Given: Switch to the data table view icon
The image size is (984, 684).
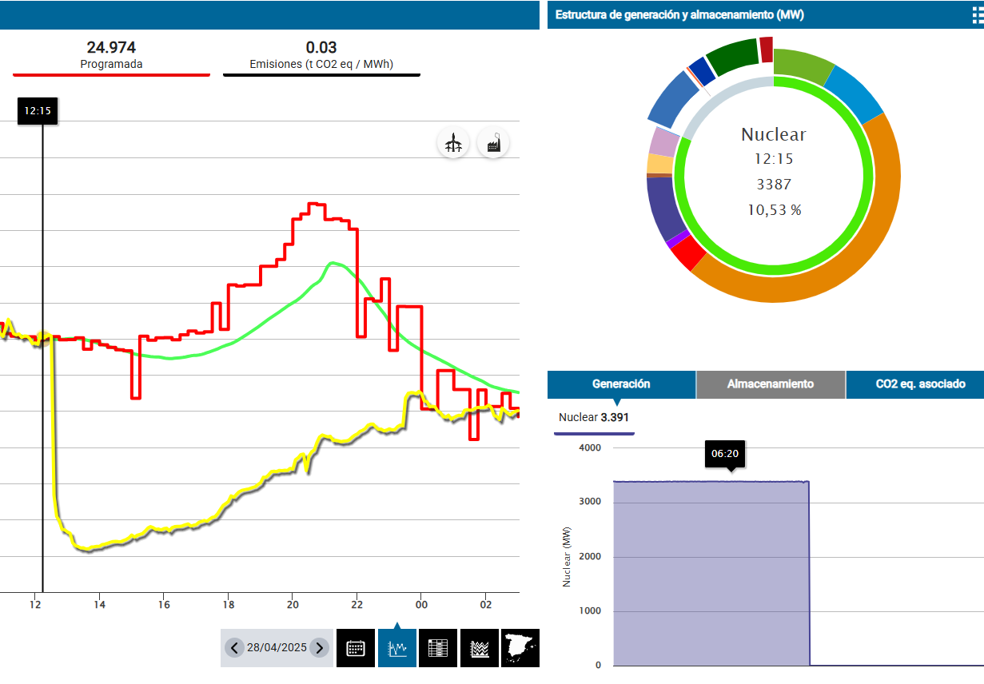Looking at the screenshot, I should [x=438, y=648].
